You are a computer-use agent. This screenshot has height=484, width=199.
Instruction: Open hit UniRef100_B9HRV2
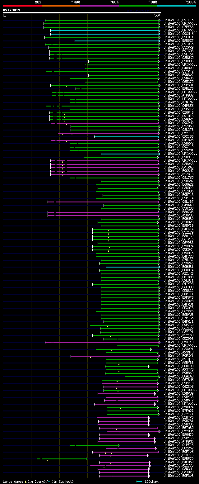178,143
